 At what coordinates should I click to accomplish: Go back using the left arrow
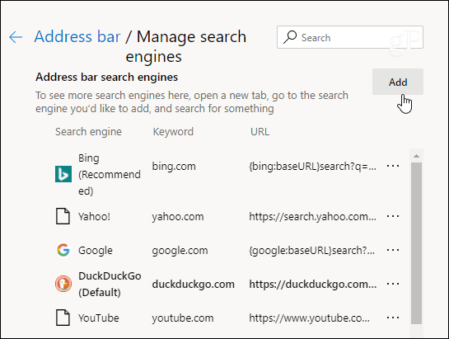(16, 37)
